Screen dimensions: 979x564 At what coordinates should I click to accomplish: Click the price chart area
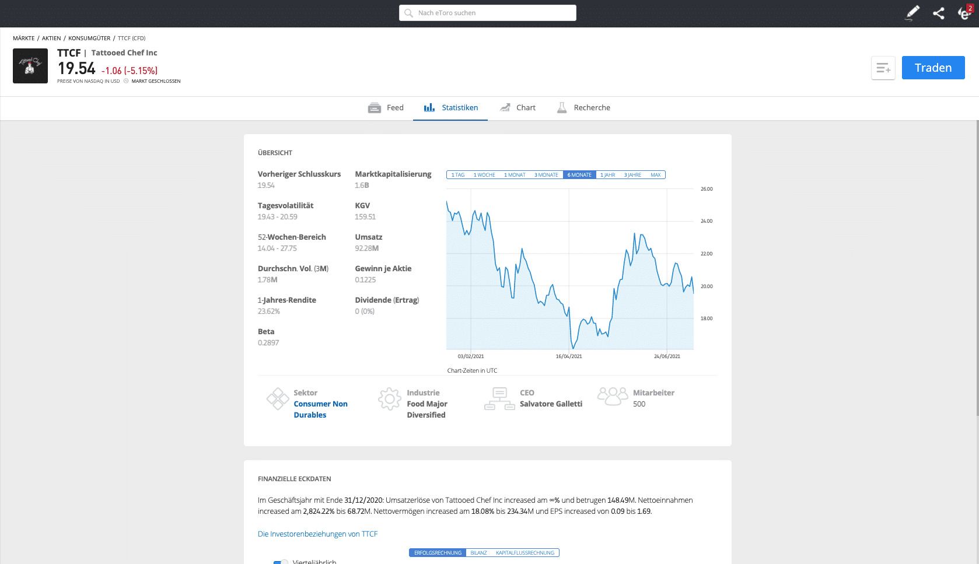(570, 269)
